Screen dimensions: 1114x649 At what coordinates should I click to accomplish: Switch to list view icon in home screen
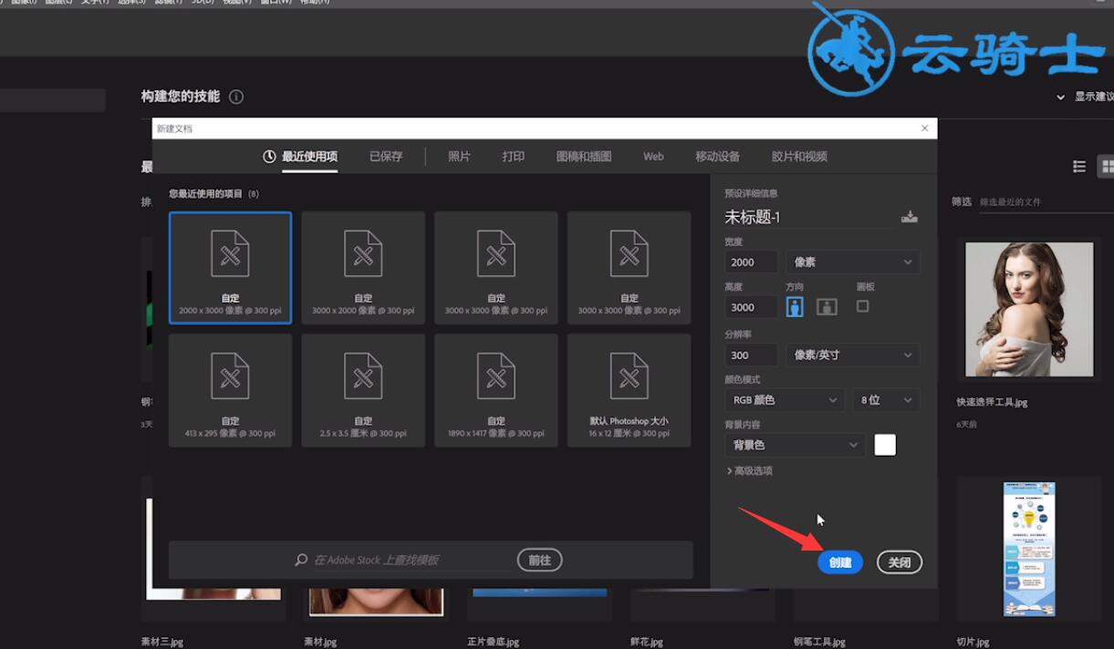pos(1079,166)
